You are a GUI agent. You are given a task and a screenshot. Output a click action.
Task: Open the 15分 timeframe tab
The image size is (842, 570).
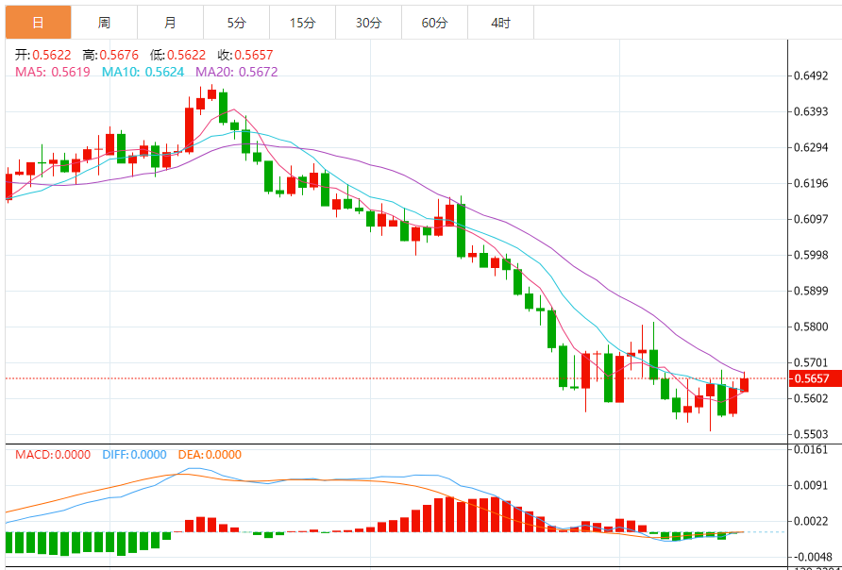click(x=302, y=23)
